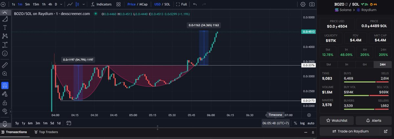Image resolution: width=394 pixels, height=139 pixels.
Task: Click Trade on Raydium
Action: tap(350, 131)
